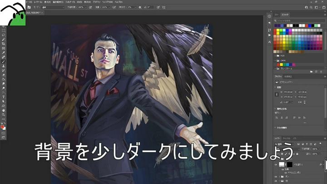Collapse the Quick Actions section

pyautogui.click(x=275, y=128)
